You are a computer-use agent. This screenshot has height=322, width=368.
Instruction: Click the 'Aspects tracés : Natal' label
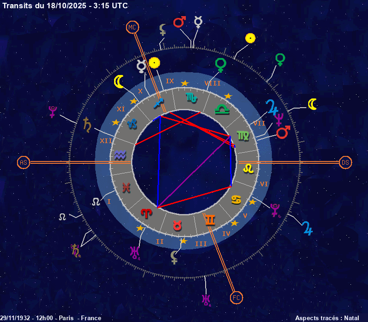tap(327, 318)
